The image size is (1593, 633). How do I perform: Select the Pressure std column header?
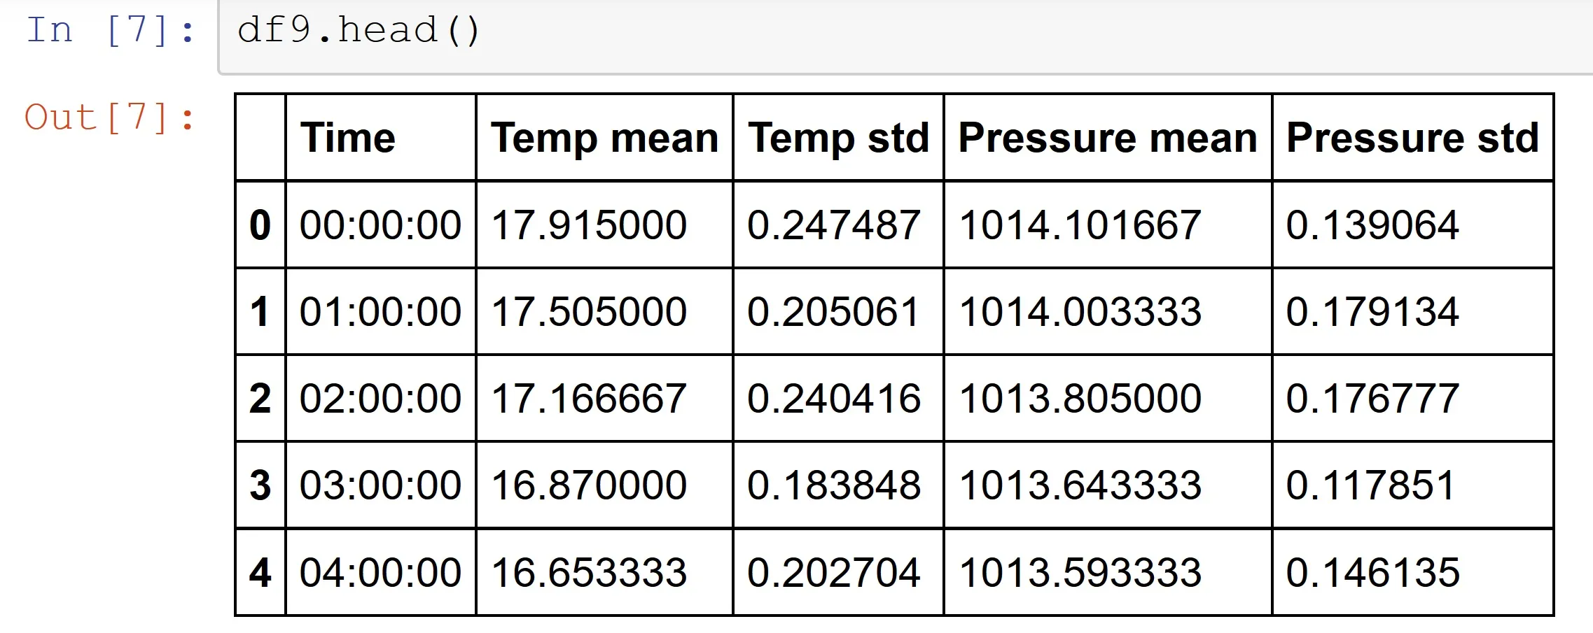point(1412,138)
